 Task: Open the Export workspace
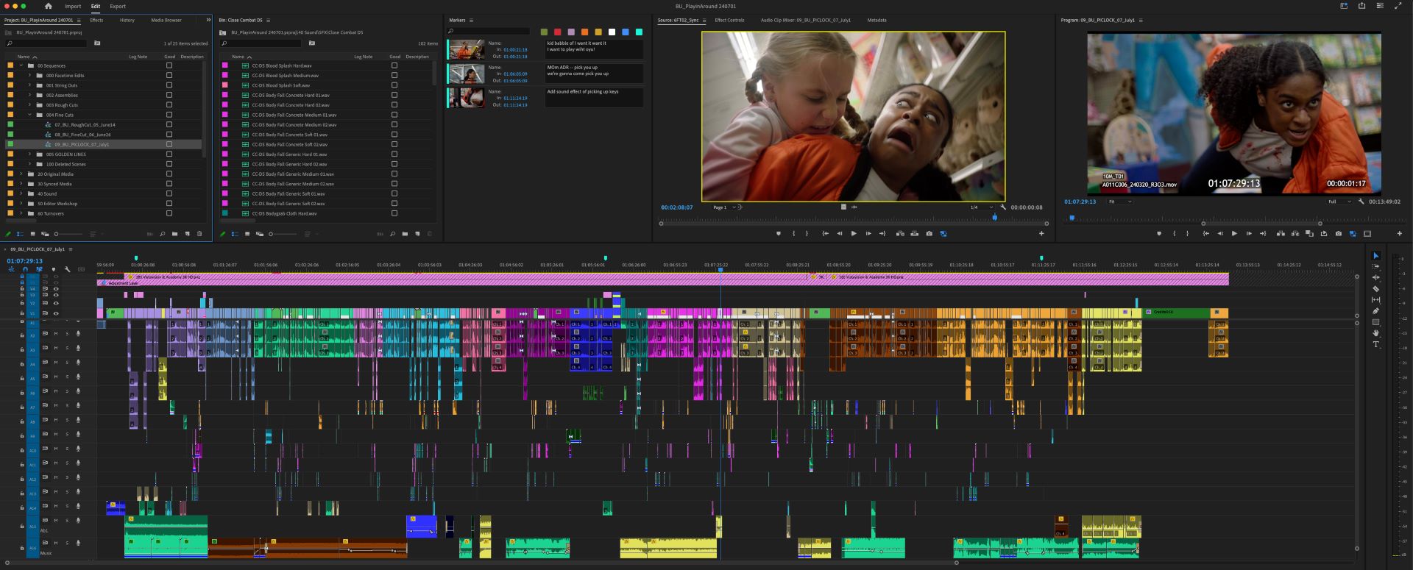point(118,6)
